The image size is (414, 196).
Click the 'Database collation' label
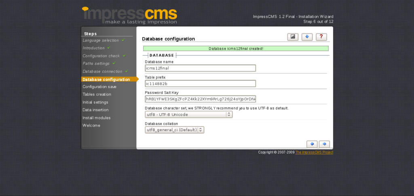161,123
